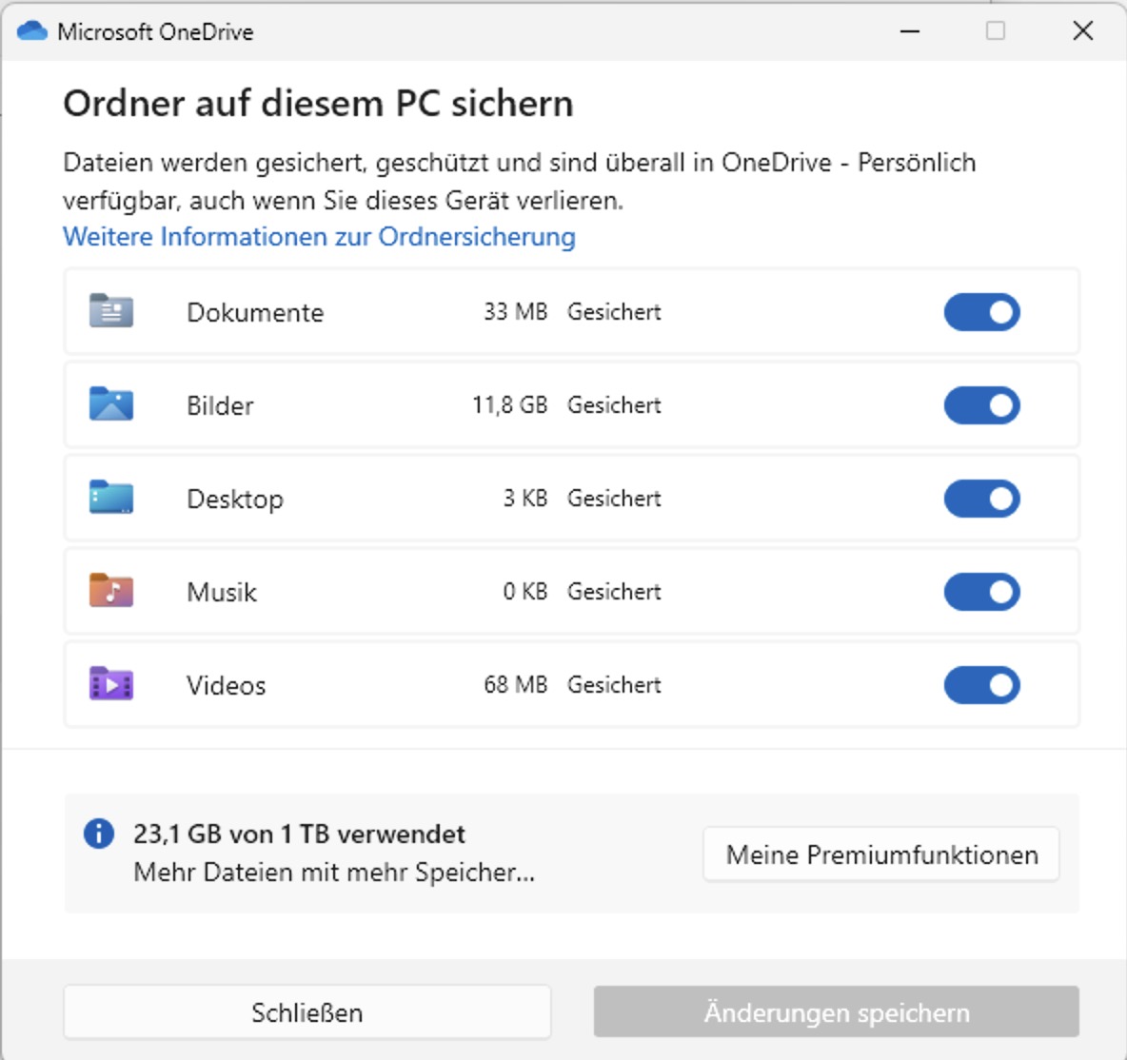The height and width of the screenshot is (1060, 1127).
Task: Click Gesichert status in Videos row
Action: pyautogui.click(x=615, y=685)
